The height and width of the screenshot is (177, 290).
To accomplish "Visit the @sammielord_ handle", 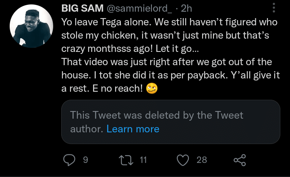I will click(x=136, y=8).
